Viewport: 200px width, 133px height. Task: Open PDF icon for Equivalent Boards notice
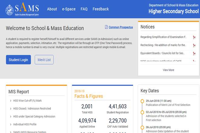click(x=194, y=54)
